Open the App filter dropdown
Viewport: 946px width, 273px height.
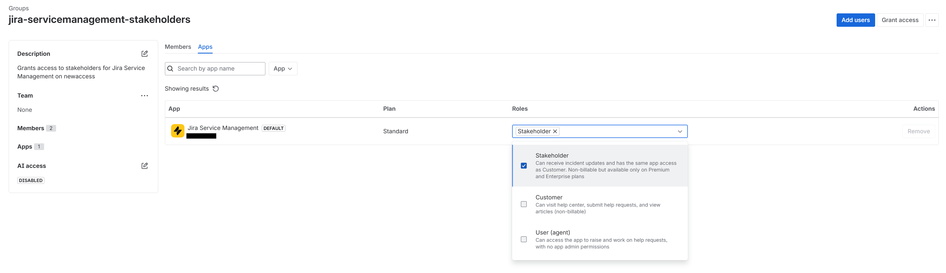click(x=283, y=69)
